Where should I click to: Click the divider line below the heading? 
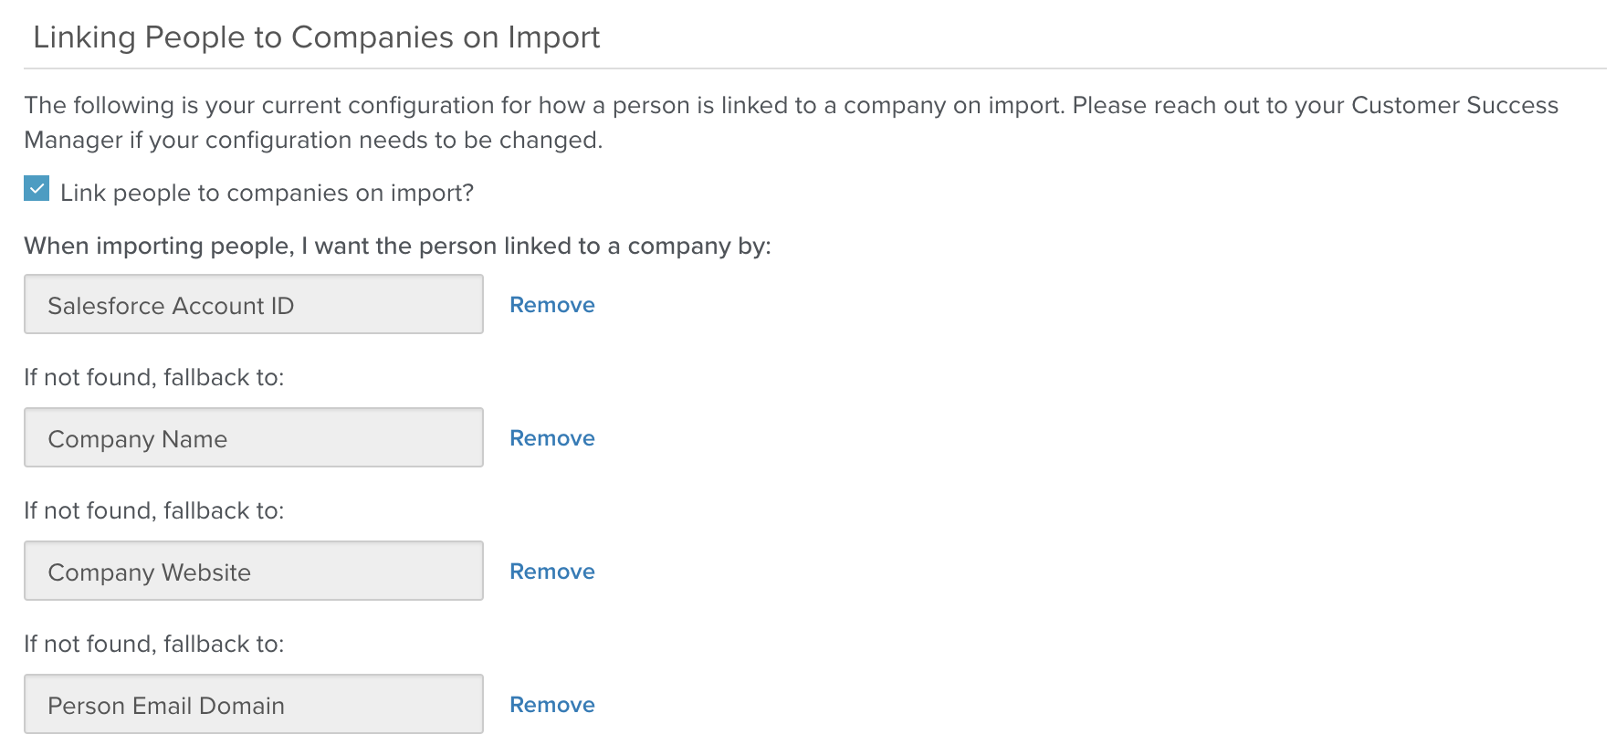(x=814, y=68)
